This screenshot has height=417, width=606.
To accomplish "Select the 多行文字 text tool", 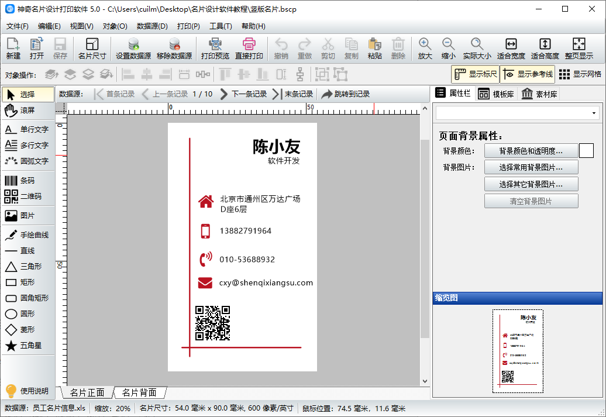I will pyautogui.click(x=28, y=145).
